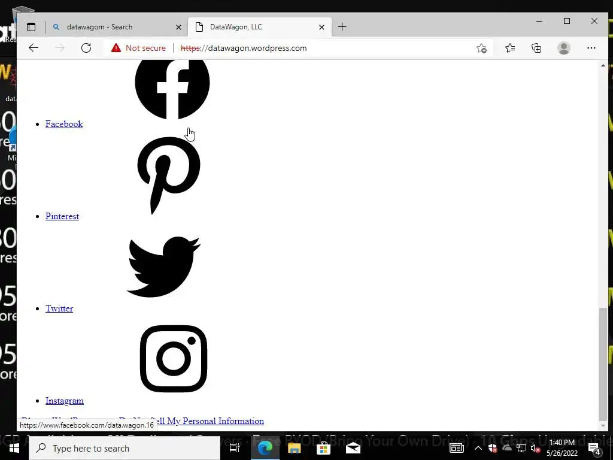Open File Explorer from the taskbar
613x460 pixels.
tap(294, 448)
